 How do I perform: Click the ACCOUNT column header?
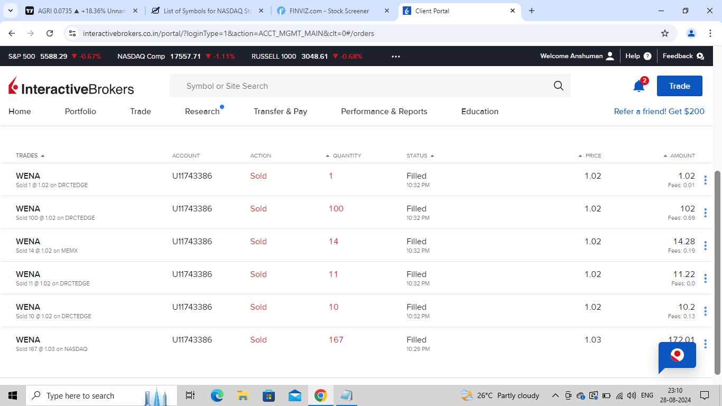pos(186,155)
